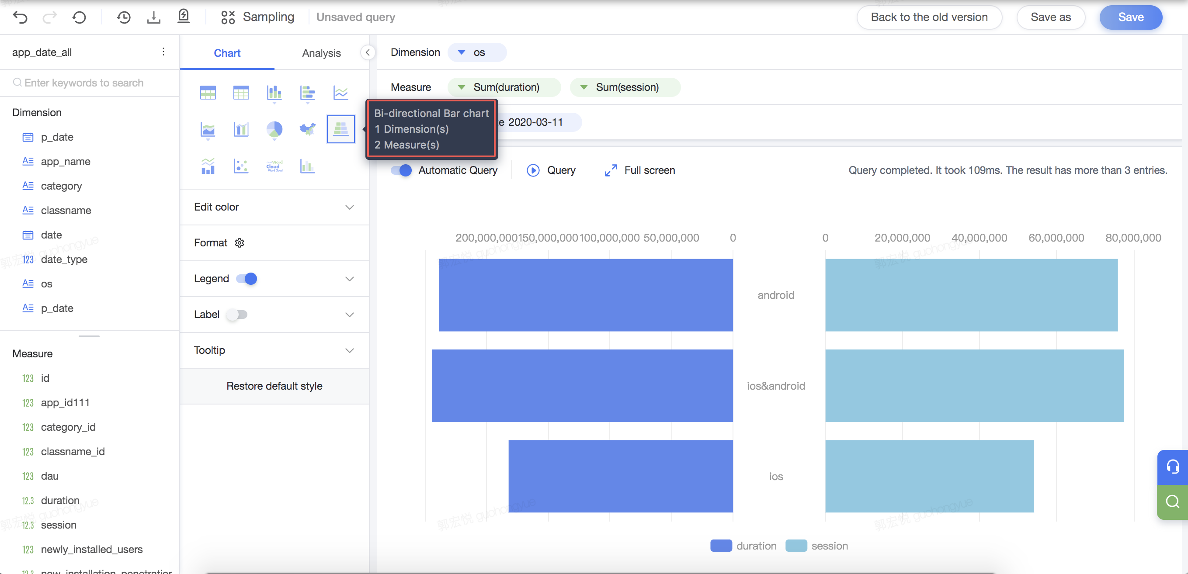Enable the Label switch

pos(237,315)
